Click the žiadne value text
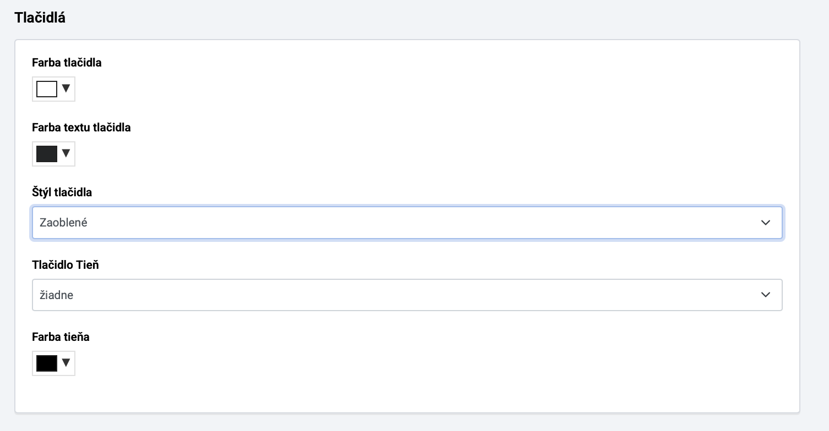829x431 pixels. [x=56, y=295]
